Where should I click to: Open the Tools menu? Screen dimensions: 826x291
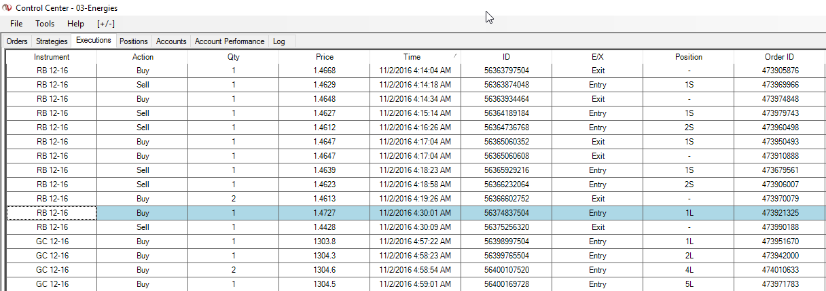click(45, 24)
